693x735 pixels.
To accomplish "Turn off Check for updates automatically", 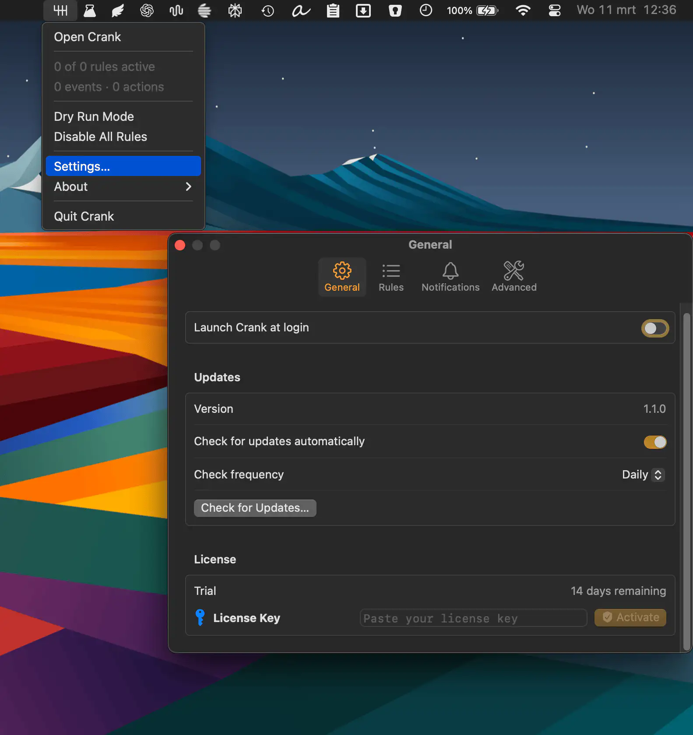I will pos(654,442).
